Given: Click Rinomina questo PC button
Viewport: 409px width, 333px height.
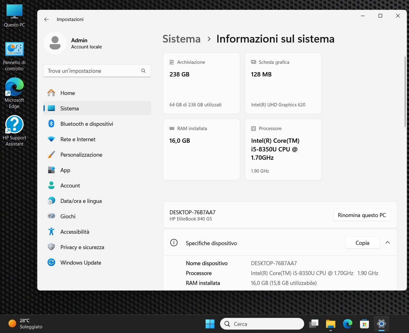Looking at the screenshot, I should [362, 215].
